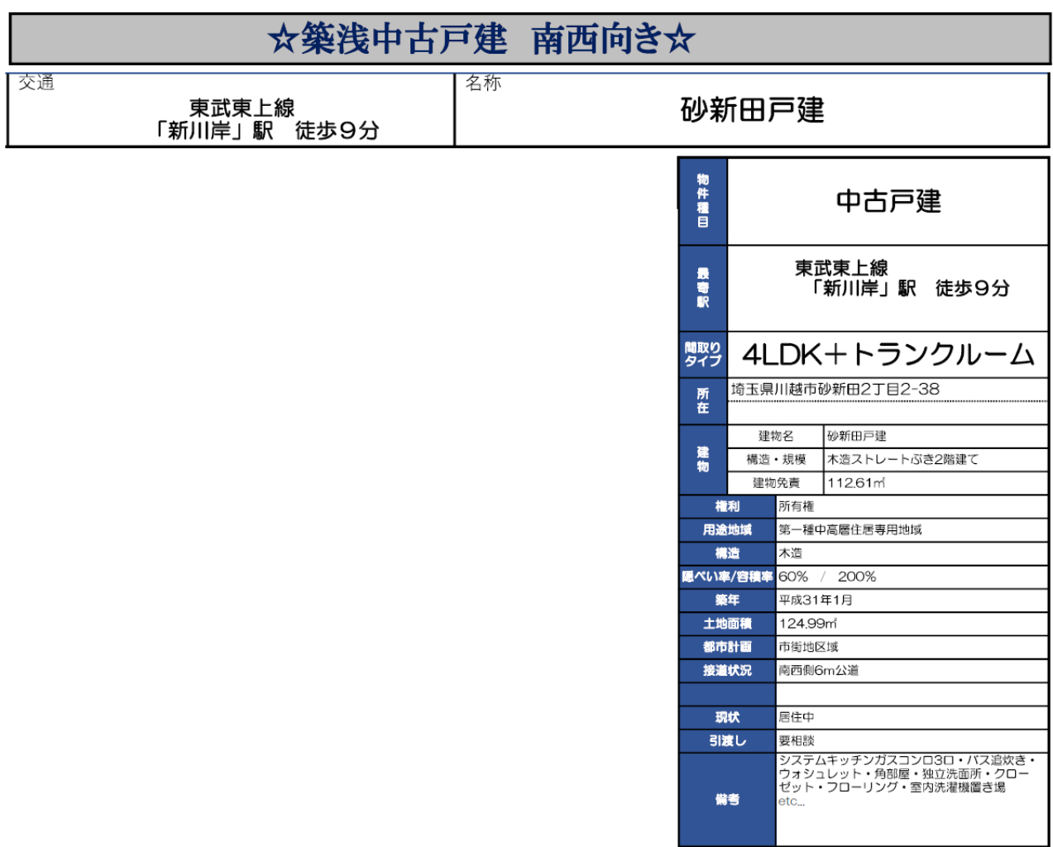Viewport: 1053px width, 847px height.
Task: Click the 間取りタイプ blue label cell
Action: coord(702,355)
